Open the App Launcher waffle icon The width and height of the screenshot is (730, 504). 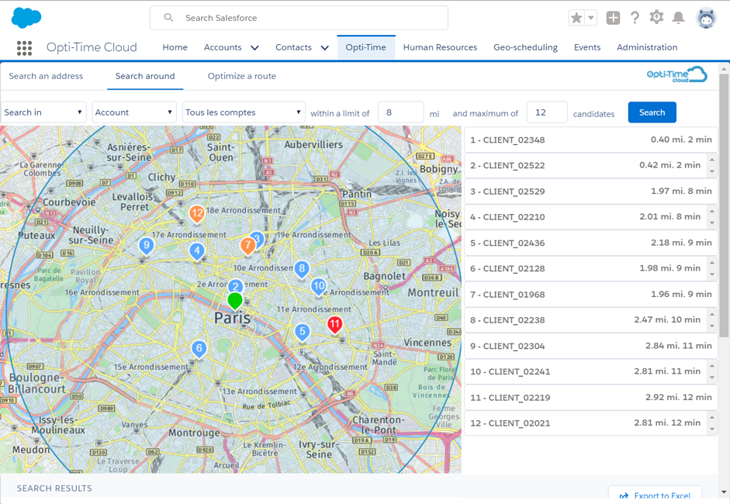(24, 48)
